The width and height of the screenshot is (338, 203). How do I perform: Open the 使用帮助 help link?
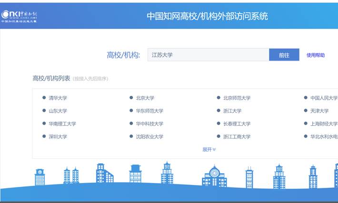pyautogui.click(x=316, y=55)
